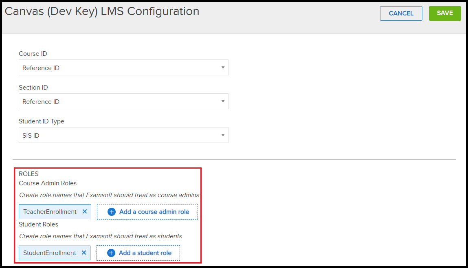
Task: Cancel the configuration changes
Action: 401,13
